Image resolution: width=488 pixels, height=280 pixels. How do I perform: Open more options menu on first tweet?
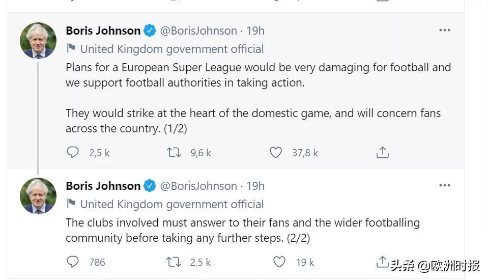click(444, 31)
